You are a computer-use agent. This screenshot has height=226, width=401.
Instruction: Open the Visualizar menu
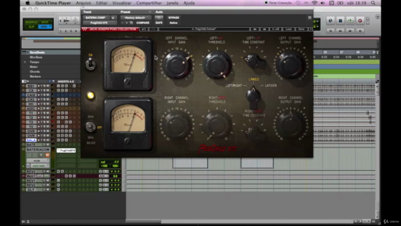pos(122,3)
